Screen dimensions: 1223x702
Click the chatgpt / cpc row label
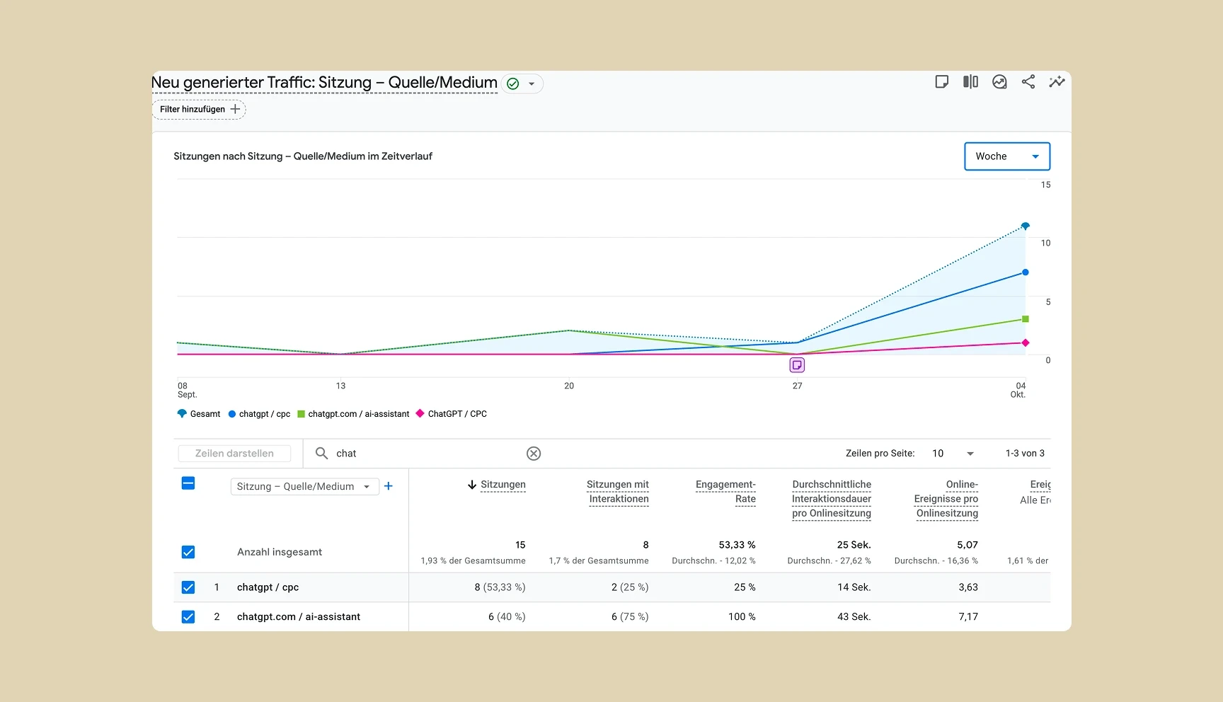coord(268,587)
